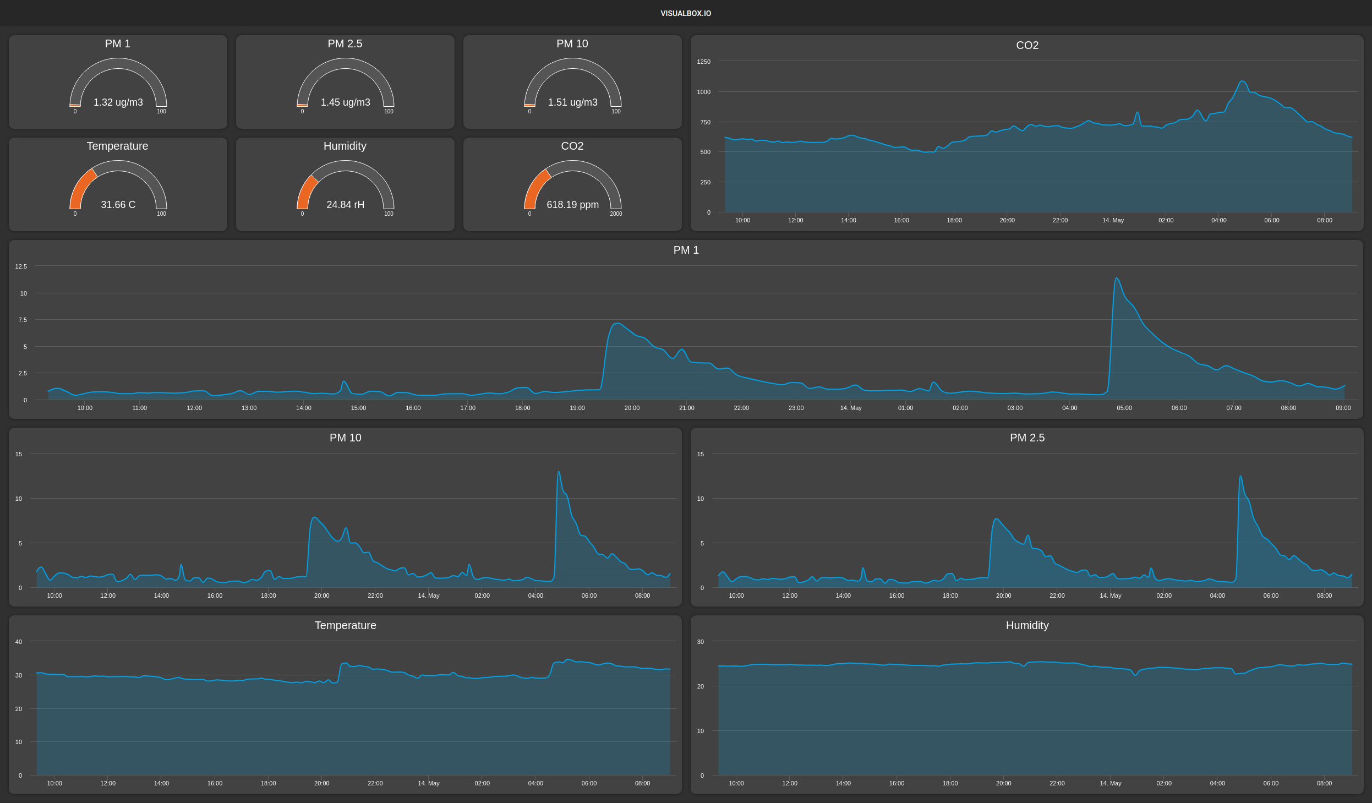Viewport: 1372px width, 803px height.
Task: Click the PM 2.5 line chart title
Action: coord(1027,438)
